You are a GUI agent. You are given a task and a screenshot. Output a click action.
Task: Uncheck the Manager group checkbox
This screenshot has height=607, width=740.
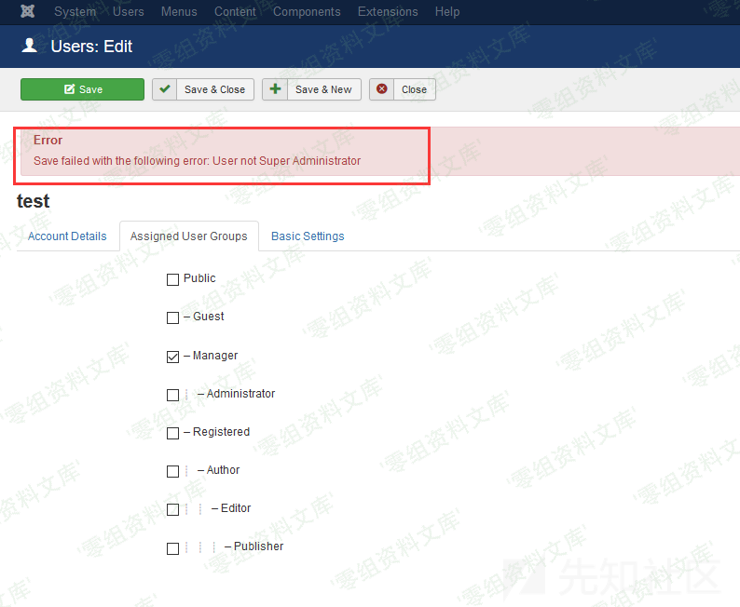172,357
